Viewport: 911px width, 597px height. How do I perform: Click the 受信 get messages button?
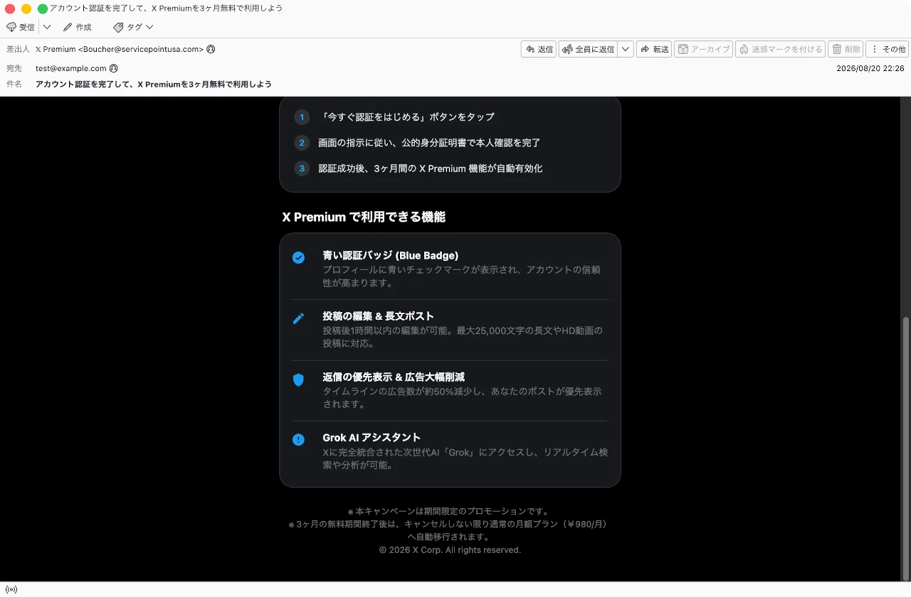tap(21, 27)
